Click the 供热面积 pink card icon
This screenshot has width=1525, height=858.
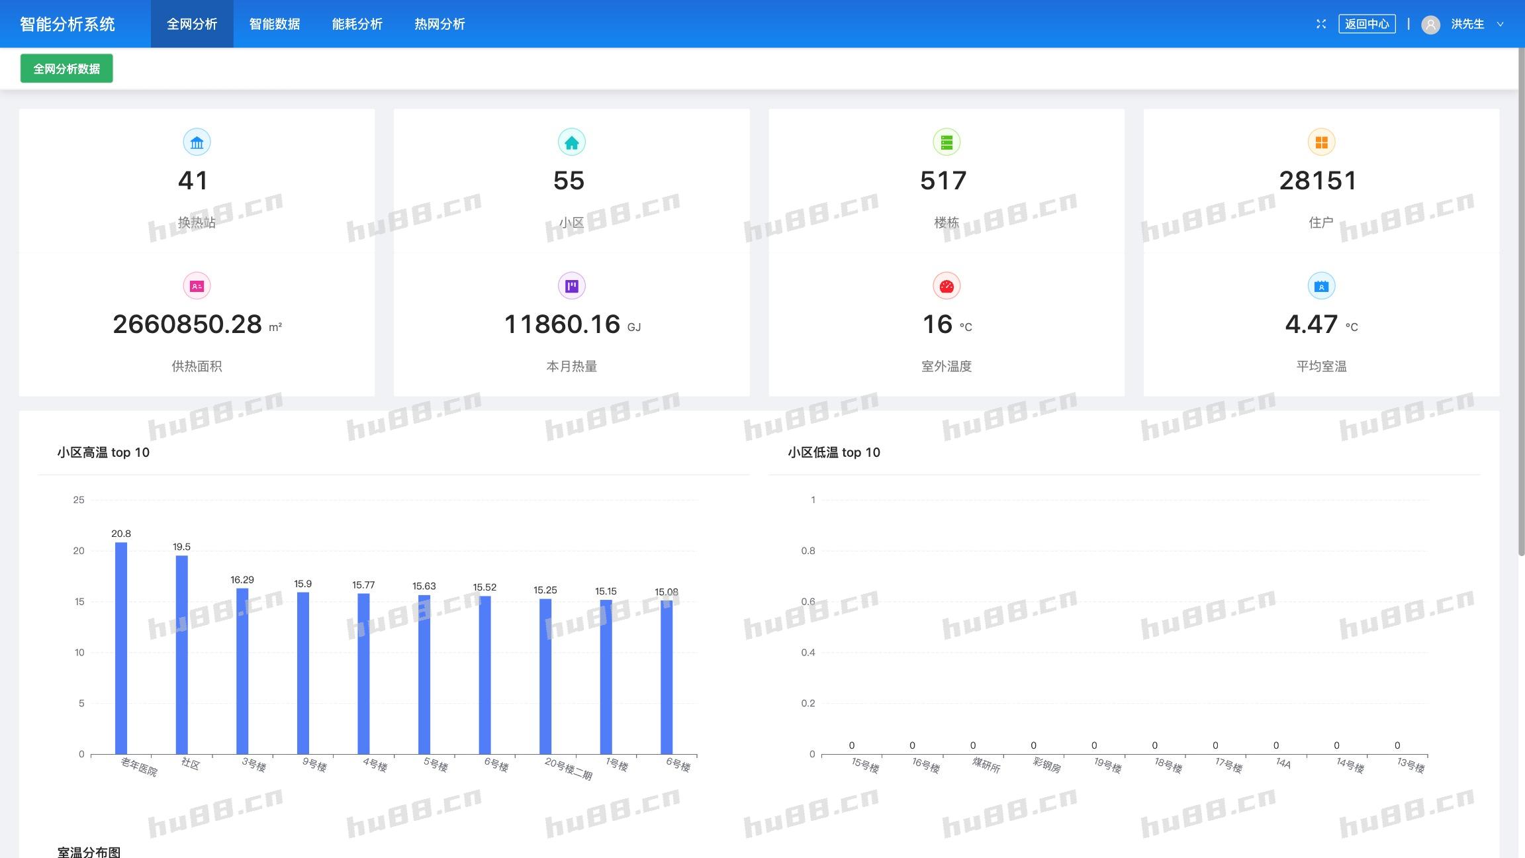(x=197, y=286)
